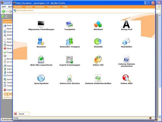Image resolution: width=162 pixels, height=122 pixels.
Task: Open the Layout menu
Action: [29, 7]
